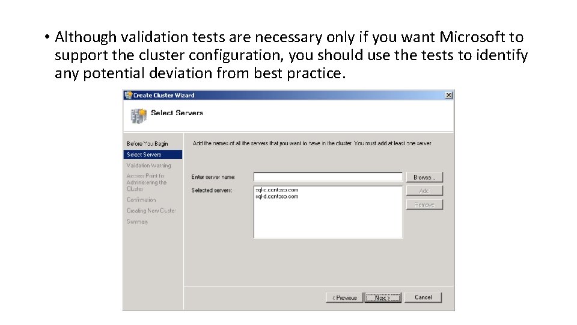Click the Create Cluster Wizard title bar icon
The image size is (577, 325).
pyautogui.click(x=129, y=95)
